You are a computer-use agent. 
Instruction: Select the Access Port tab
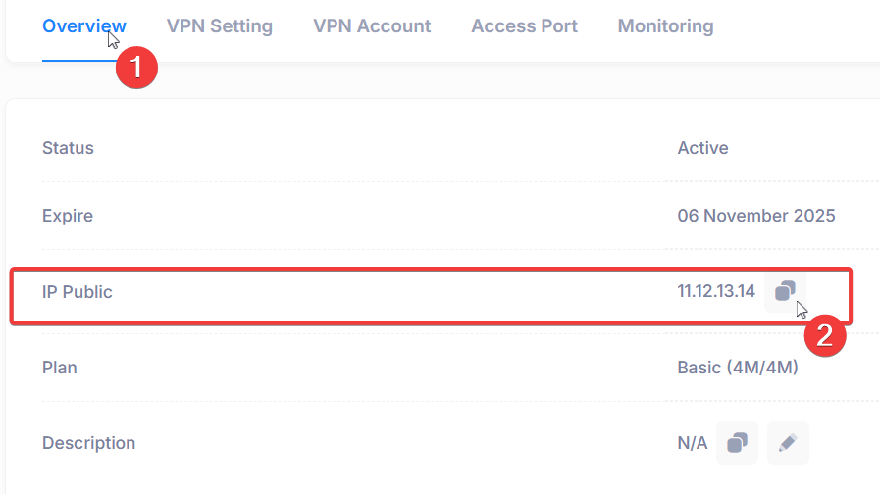(524, 25)
